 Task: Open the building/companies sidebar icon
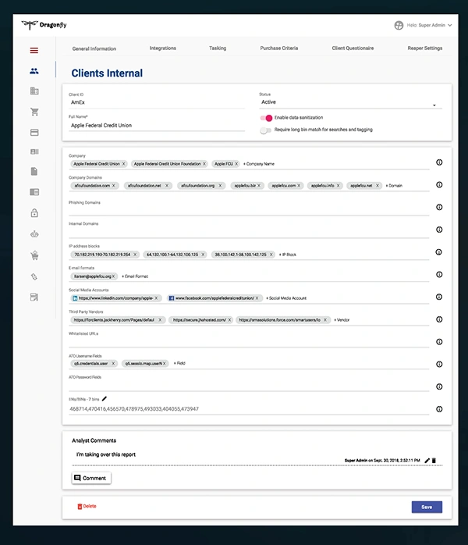coord(34,91)
